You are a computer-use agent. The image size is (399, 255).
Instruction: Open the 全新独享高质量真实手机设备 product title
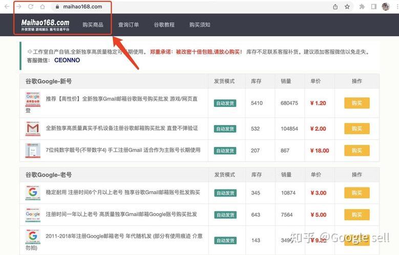coord(121,128)
